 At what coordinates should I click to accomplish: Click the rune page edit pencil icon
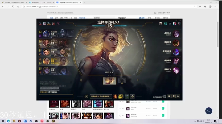(86, 96)
